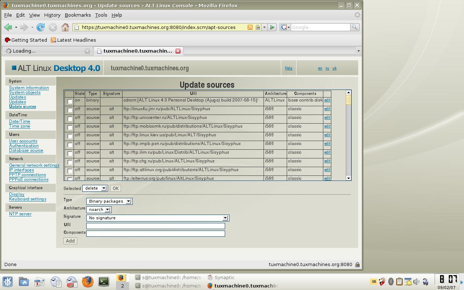Viewport: 464px width, 290px height.
Task: Select the ftp.linux.kiev.ua source checkbox
Action: [x=70, y=136]
